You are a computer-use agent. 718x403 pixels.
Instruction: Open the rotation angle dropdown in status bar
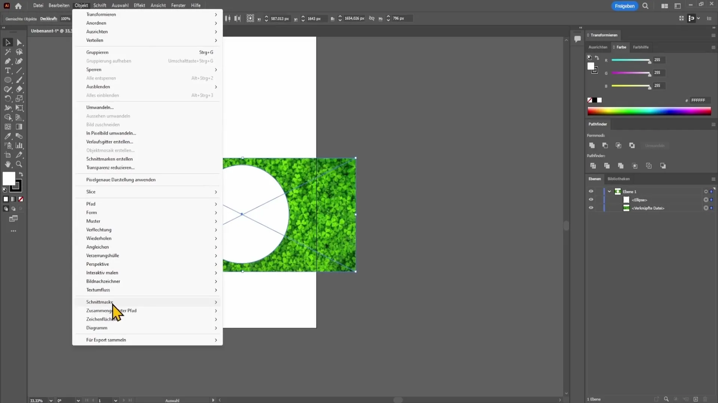pyautogui.click(x=78, y=400)
